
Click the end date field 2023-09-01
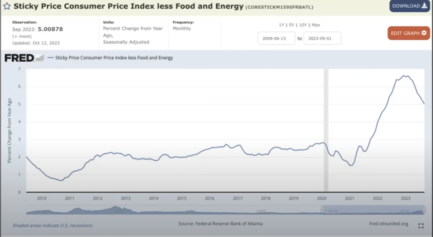click(322, 38)
